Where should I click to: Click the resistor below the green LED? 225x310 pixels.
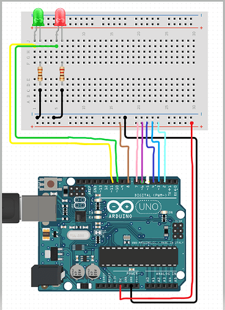[x=40, y=74]
